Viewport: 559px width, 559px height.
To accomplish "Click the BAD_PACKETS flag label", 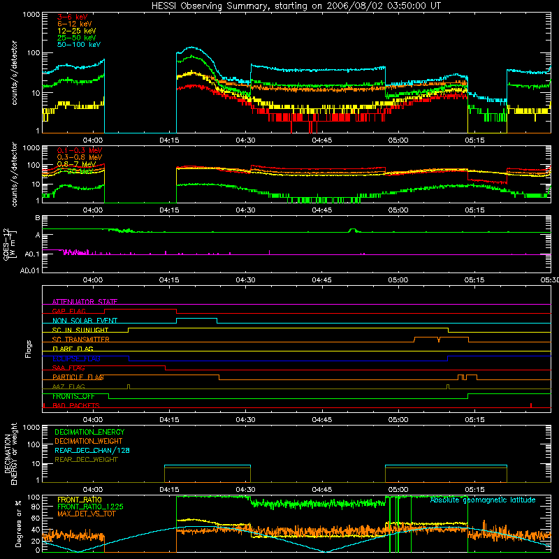I will point(76,405).
